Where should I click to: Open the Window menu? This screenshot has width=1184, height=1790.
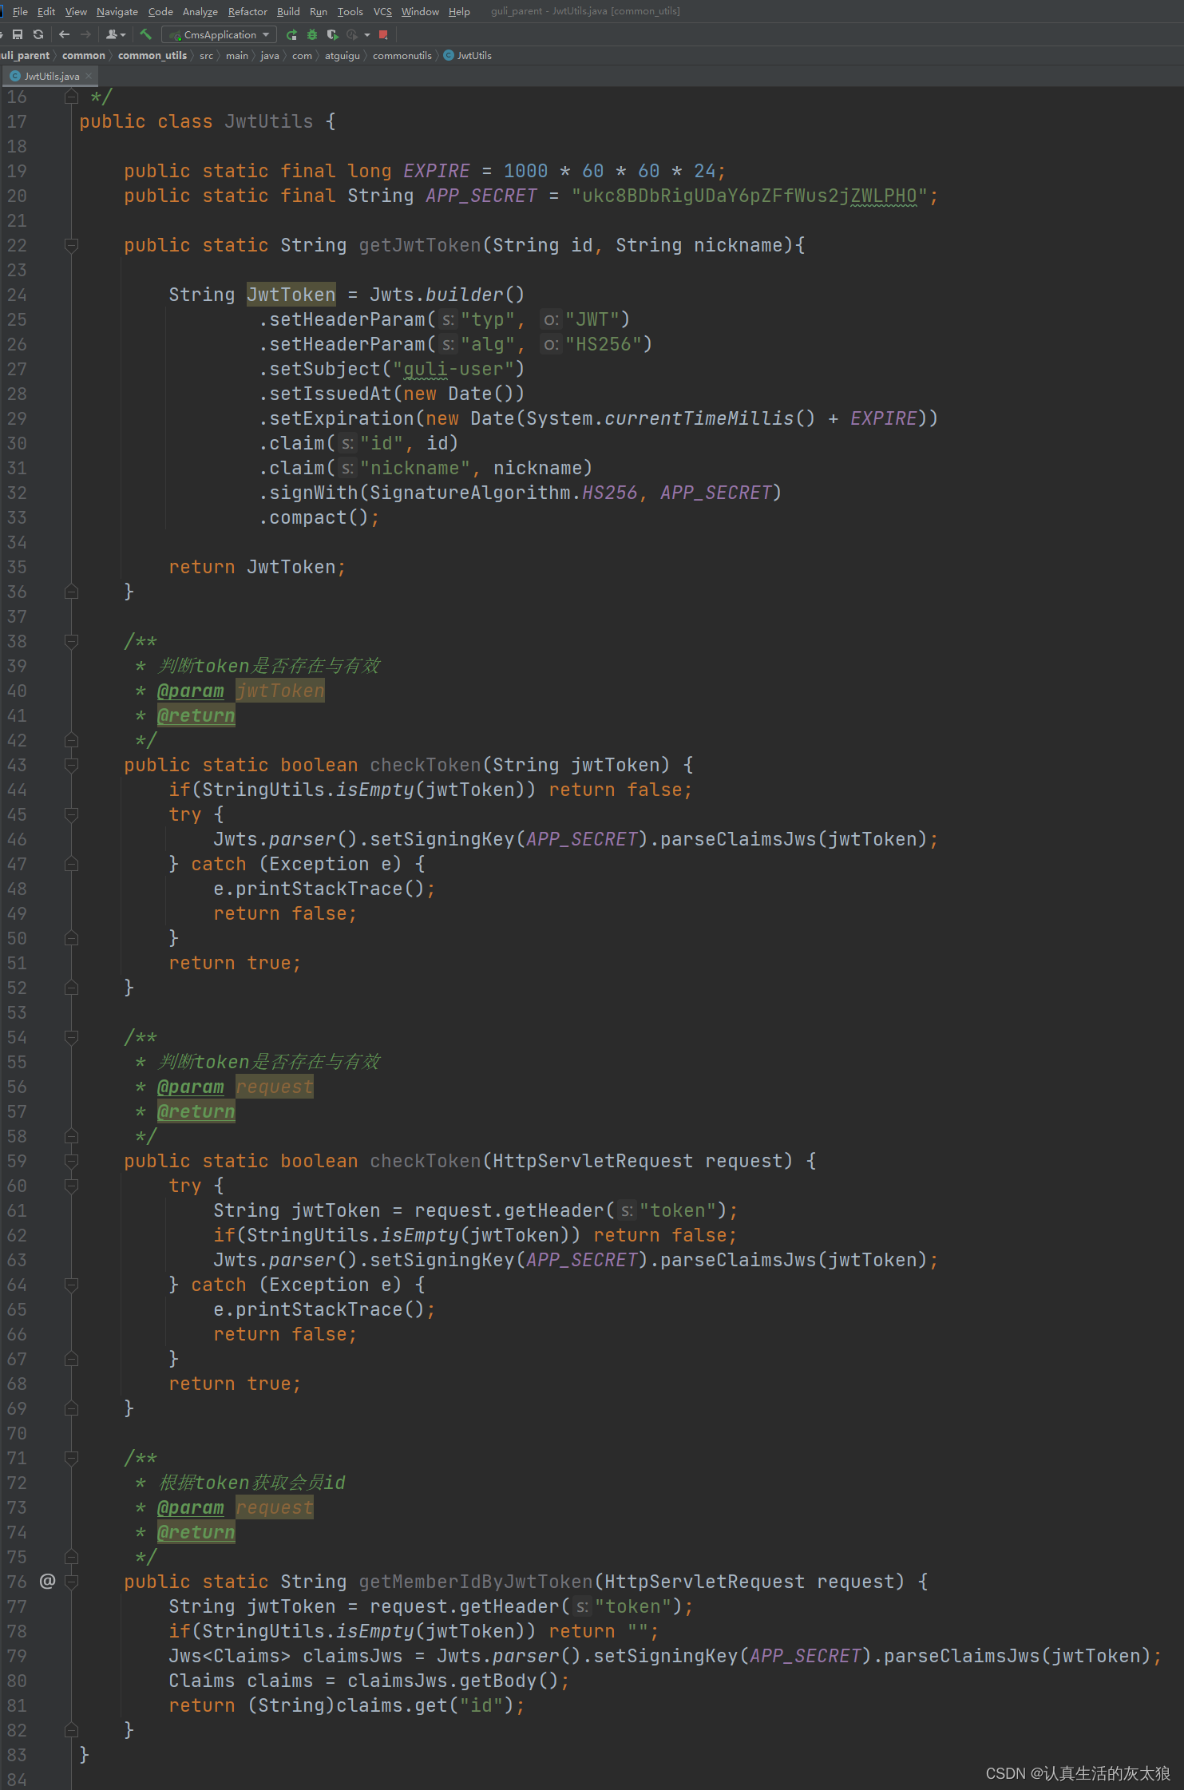pyautogui.click(x=420, y=11)
